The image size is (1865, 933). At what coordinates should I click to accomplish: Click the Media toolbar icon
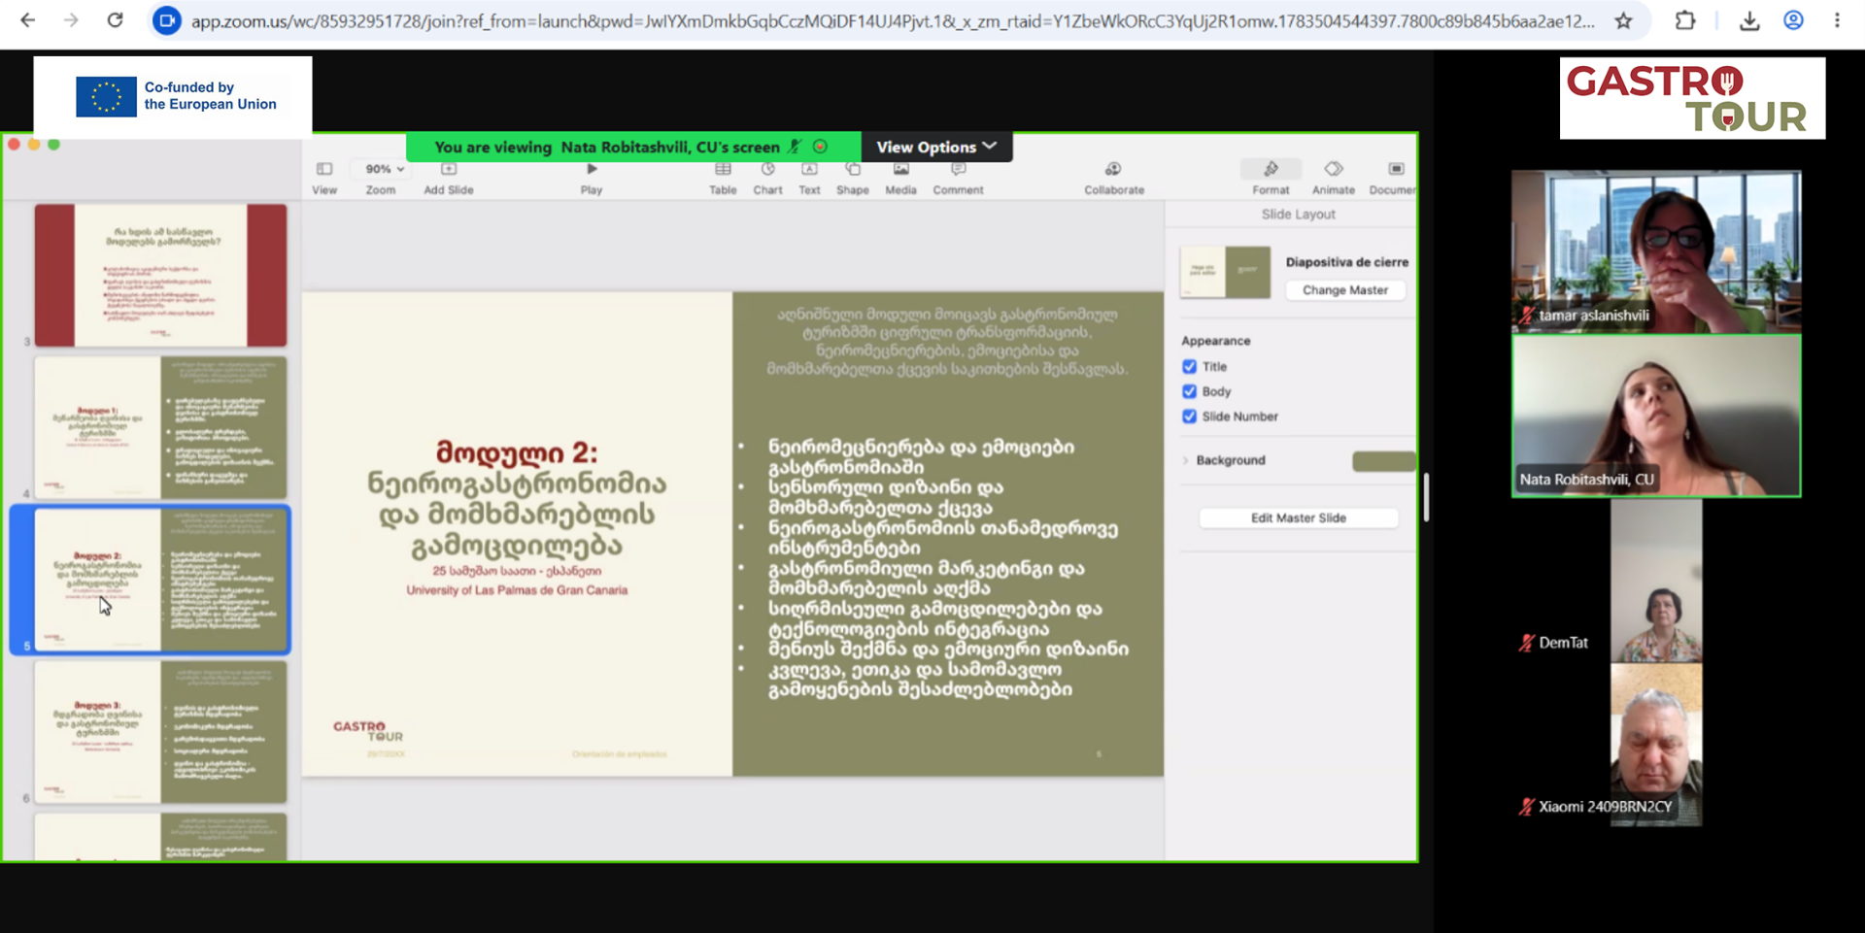[x=900, y=170]
